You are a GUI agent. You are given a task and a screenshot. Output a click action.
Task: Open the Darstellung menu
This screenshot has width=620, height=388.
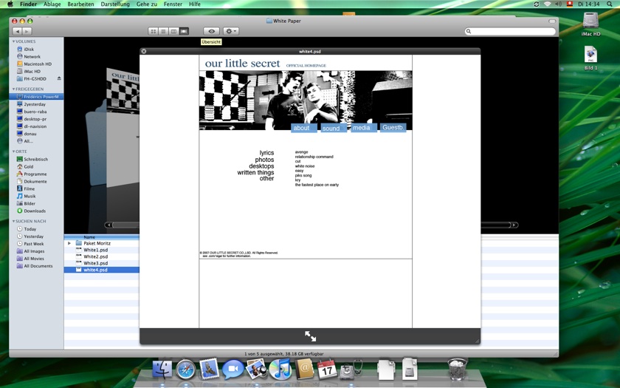[115, 4]
